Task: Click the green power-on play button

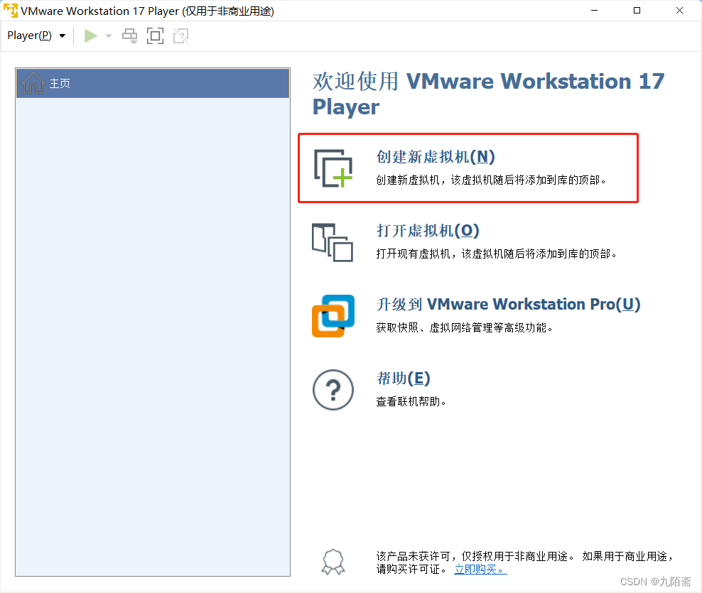Action: point(91,36)
